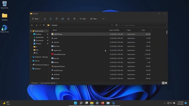Click the Copy icon in toolbar
Image resolution: width=189 pixels, height=106 pixels.
pyautogui.click(x=51, y=19)
